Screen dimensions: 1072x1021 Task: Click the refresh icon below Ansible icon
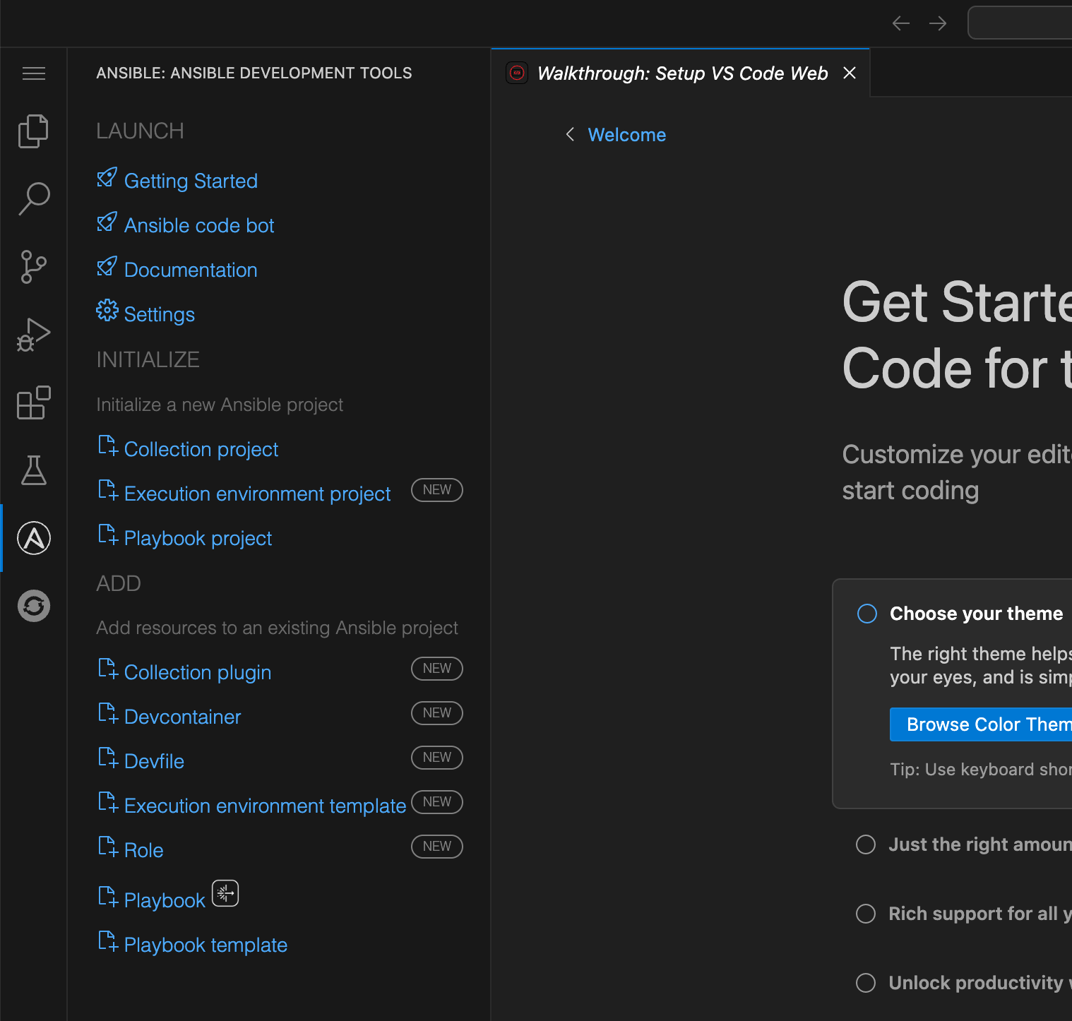pyautogui.click(x=33, y=605)
